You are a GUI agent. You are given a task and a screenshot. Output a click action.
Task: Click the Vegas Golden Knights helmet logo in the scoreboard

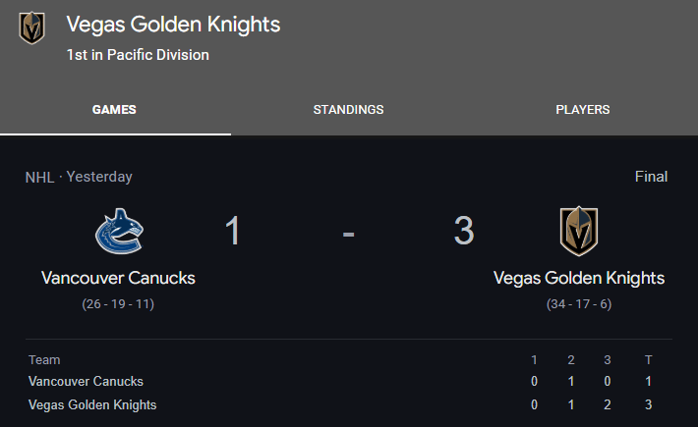coord(579,231)
